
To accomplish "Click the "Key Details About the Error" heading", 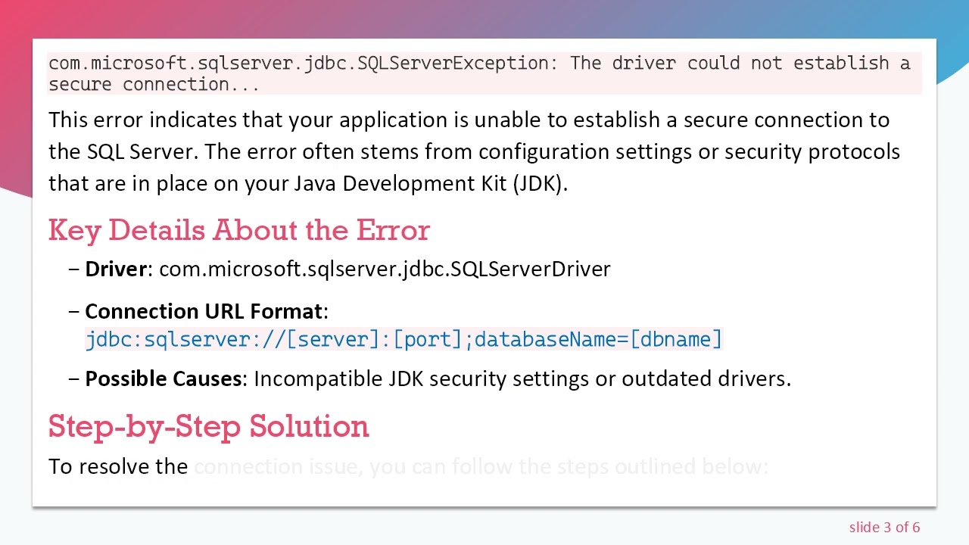I will coord(238,230).
